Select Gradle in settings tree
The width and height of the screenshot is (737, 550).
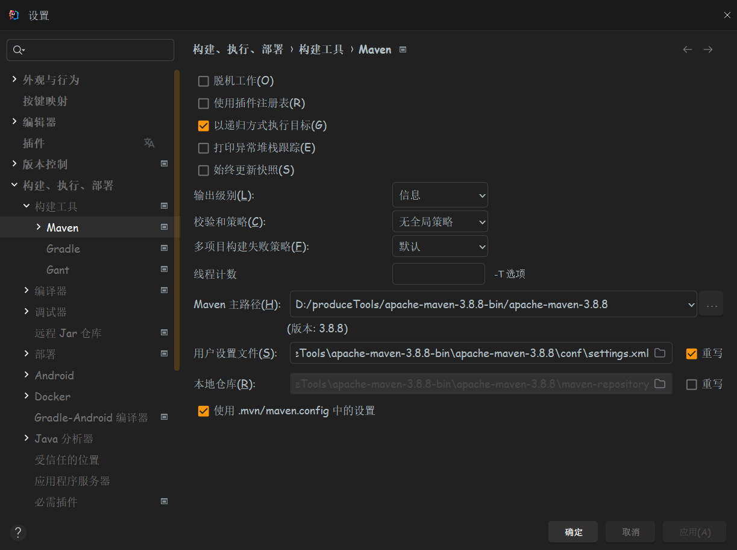(x=63, y=248)
